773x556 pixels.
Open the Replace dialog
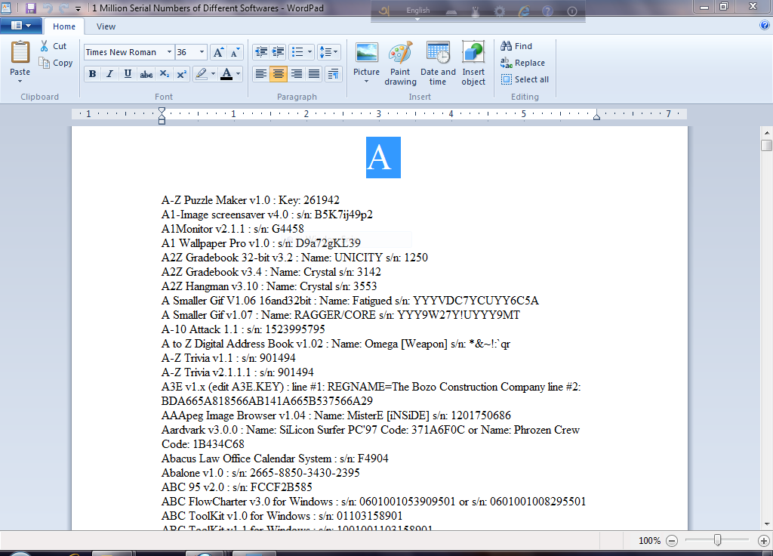click(522, 63)
